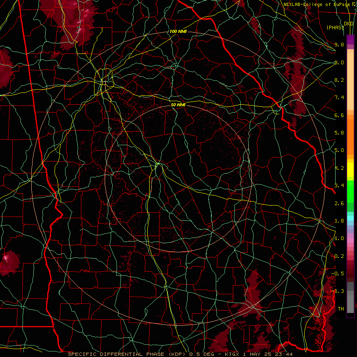Select the 5.8 value on the scale
357x357 pixels.
[339, 133]
